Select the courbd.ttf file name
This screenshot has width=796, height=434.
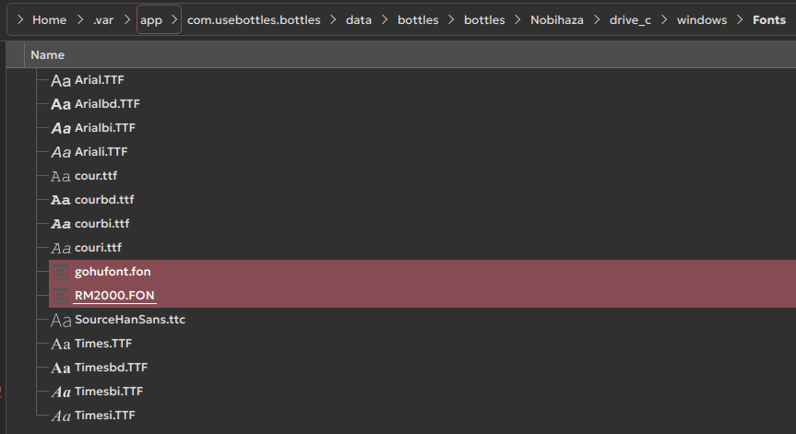point(104,200)
